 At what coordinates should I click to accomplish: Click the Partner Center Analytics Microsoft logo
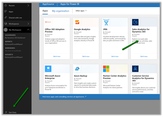tap(106, 69)
